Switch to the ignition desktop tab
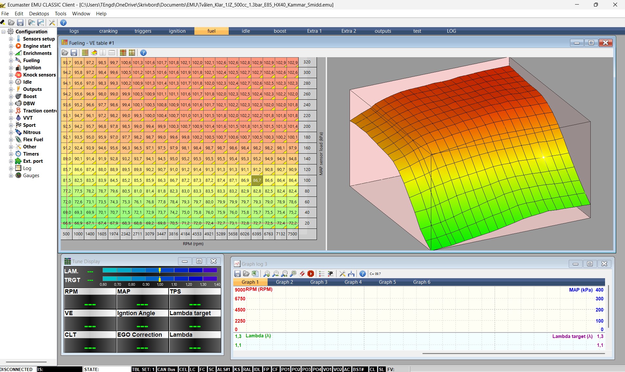 click(177, 31)
